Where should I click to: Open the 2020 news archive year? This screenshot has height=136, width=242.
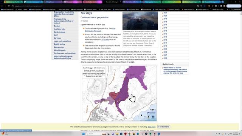[x=165, y=16]
